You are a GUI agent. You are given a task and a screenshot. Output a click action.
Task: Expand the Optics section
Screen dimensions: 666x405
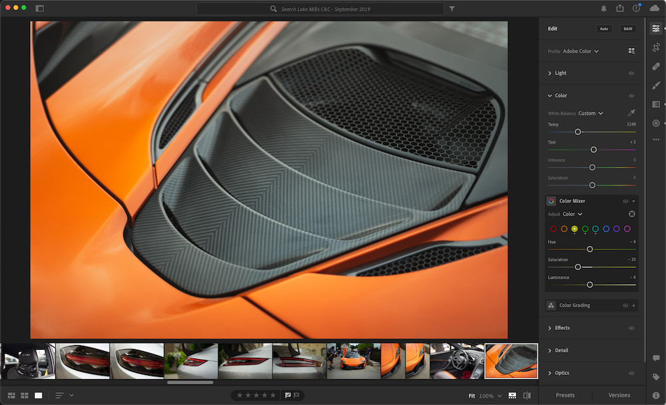tap(549, 373)
